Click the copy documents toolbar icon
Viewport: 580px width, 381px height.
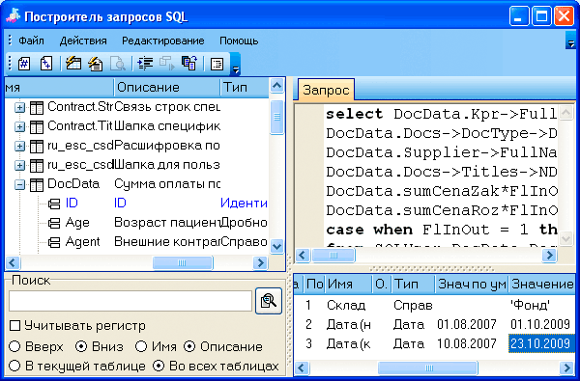pos(189,64)
